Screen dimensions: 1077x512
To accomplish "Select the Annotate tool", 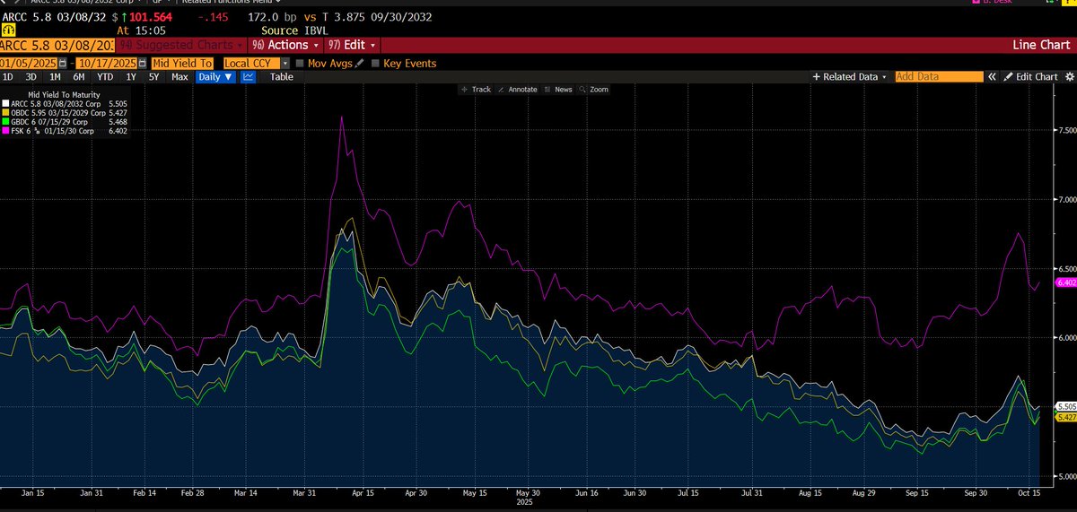I will point(517,90).
